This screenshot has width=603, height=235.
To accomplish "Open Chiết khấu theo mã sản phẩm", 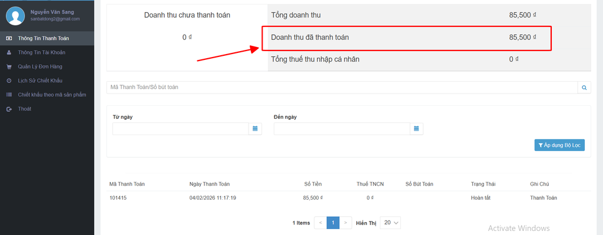I will click(x=53, y=95).
